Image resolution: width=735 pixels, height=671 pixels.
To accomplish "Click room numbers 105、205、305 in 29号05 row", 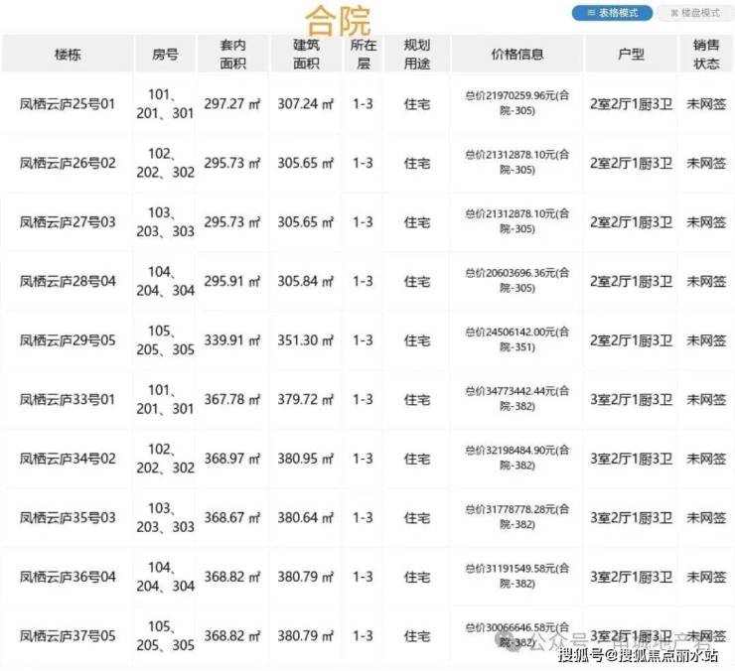I will point(165,340).
